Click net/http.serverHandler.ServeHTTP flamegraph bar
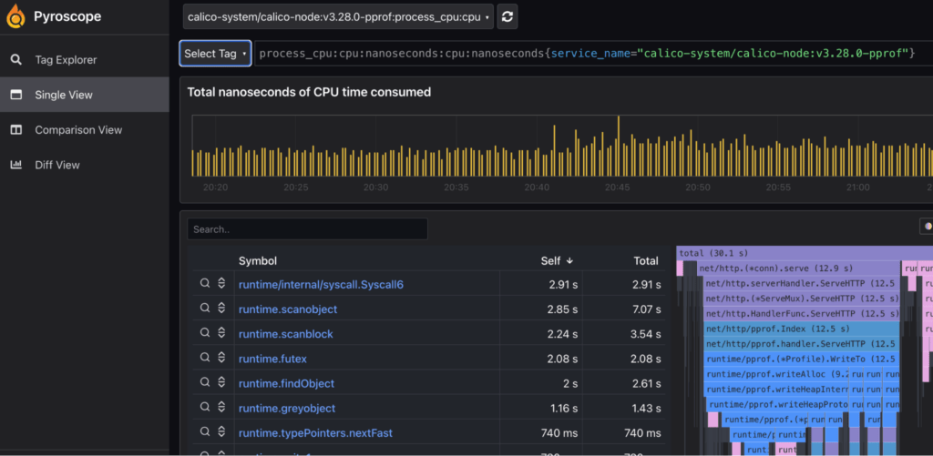 pyautogui.click(x=802, y=283)
